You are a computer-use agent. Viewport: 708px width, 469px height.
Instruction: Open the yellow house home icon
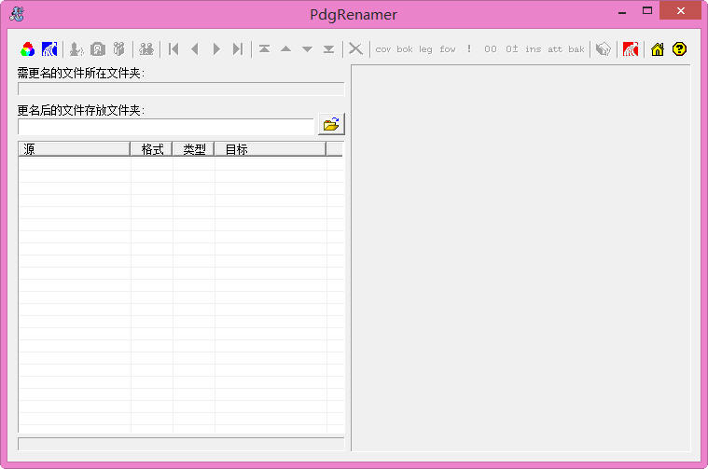(658, 49)
